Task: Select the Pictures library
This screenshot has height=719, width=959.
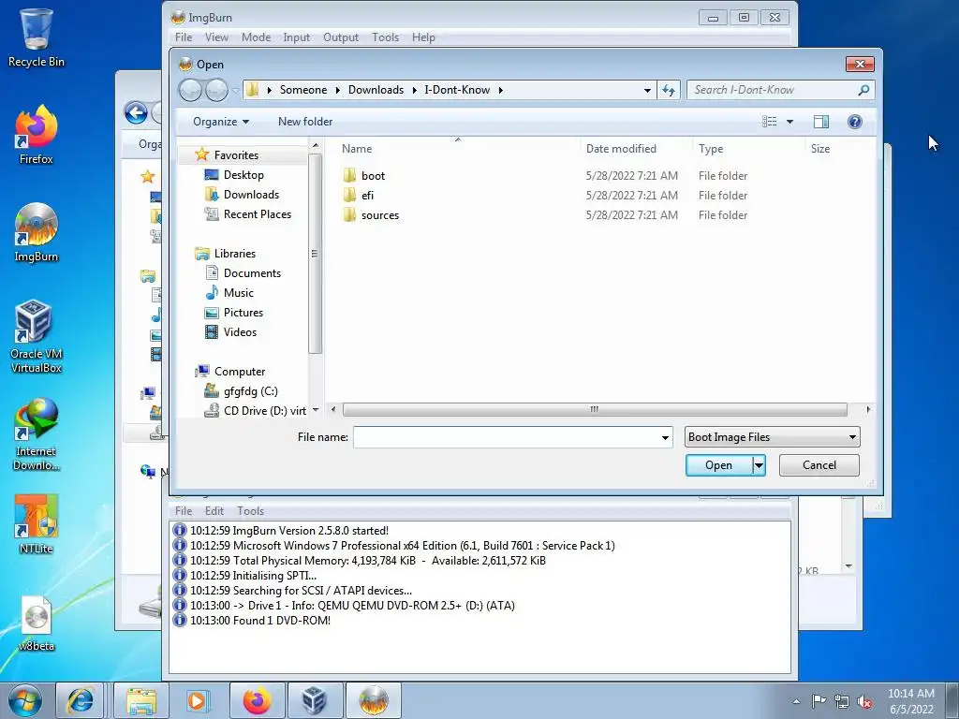Action: pyautogui.click(x=243, y=313)
